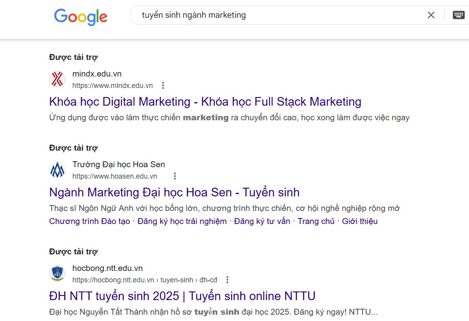Click the Hoa Sen University favicon

(x=57, y=170)
